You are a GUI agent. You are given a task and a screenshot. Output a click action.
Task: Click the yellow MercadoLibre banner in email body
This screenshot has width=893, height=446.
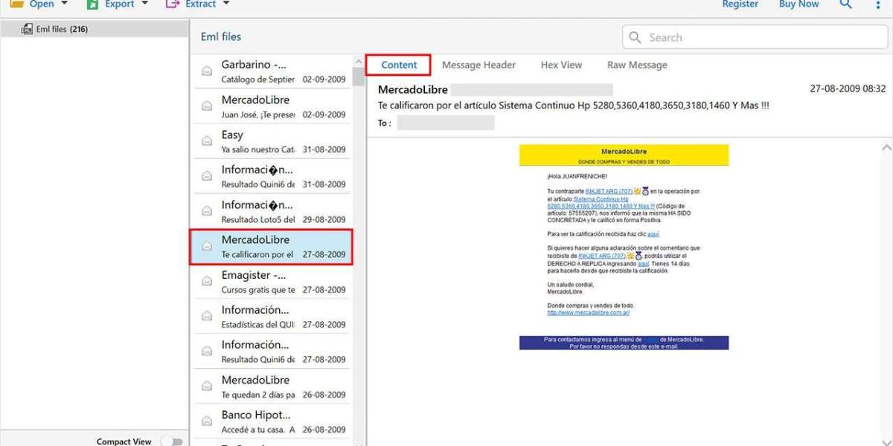click(x=624, y=155)
